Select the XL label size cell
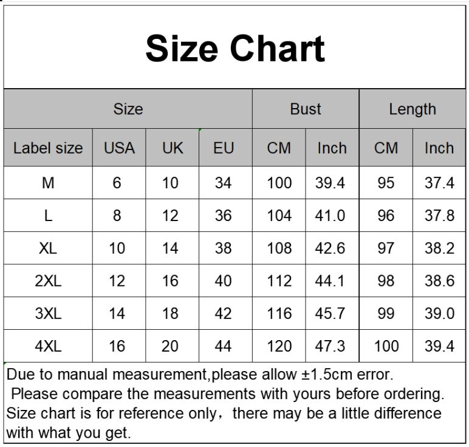 coord(48,248)
